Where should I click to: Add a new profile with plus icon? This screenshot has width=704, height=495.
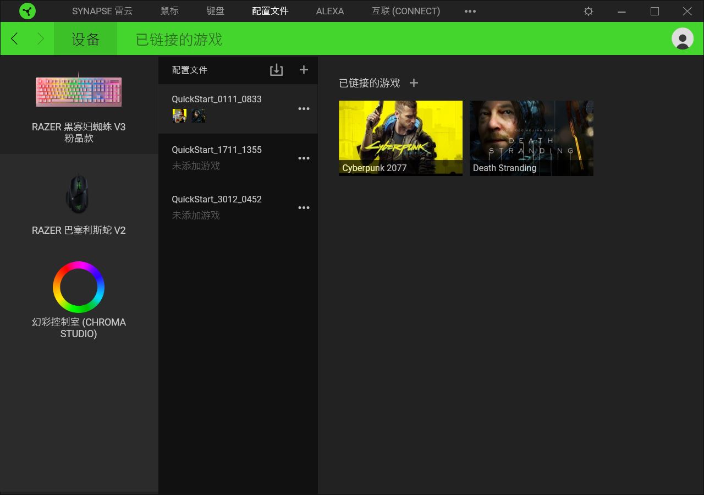click(304, 69)
